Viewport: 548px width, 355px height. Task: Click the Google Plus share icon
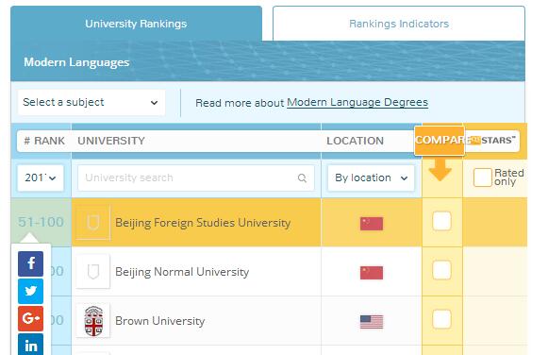pyautogui.click(x=31, y=318)
